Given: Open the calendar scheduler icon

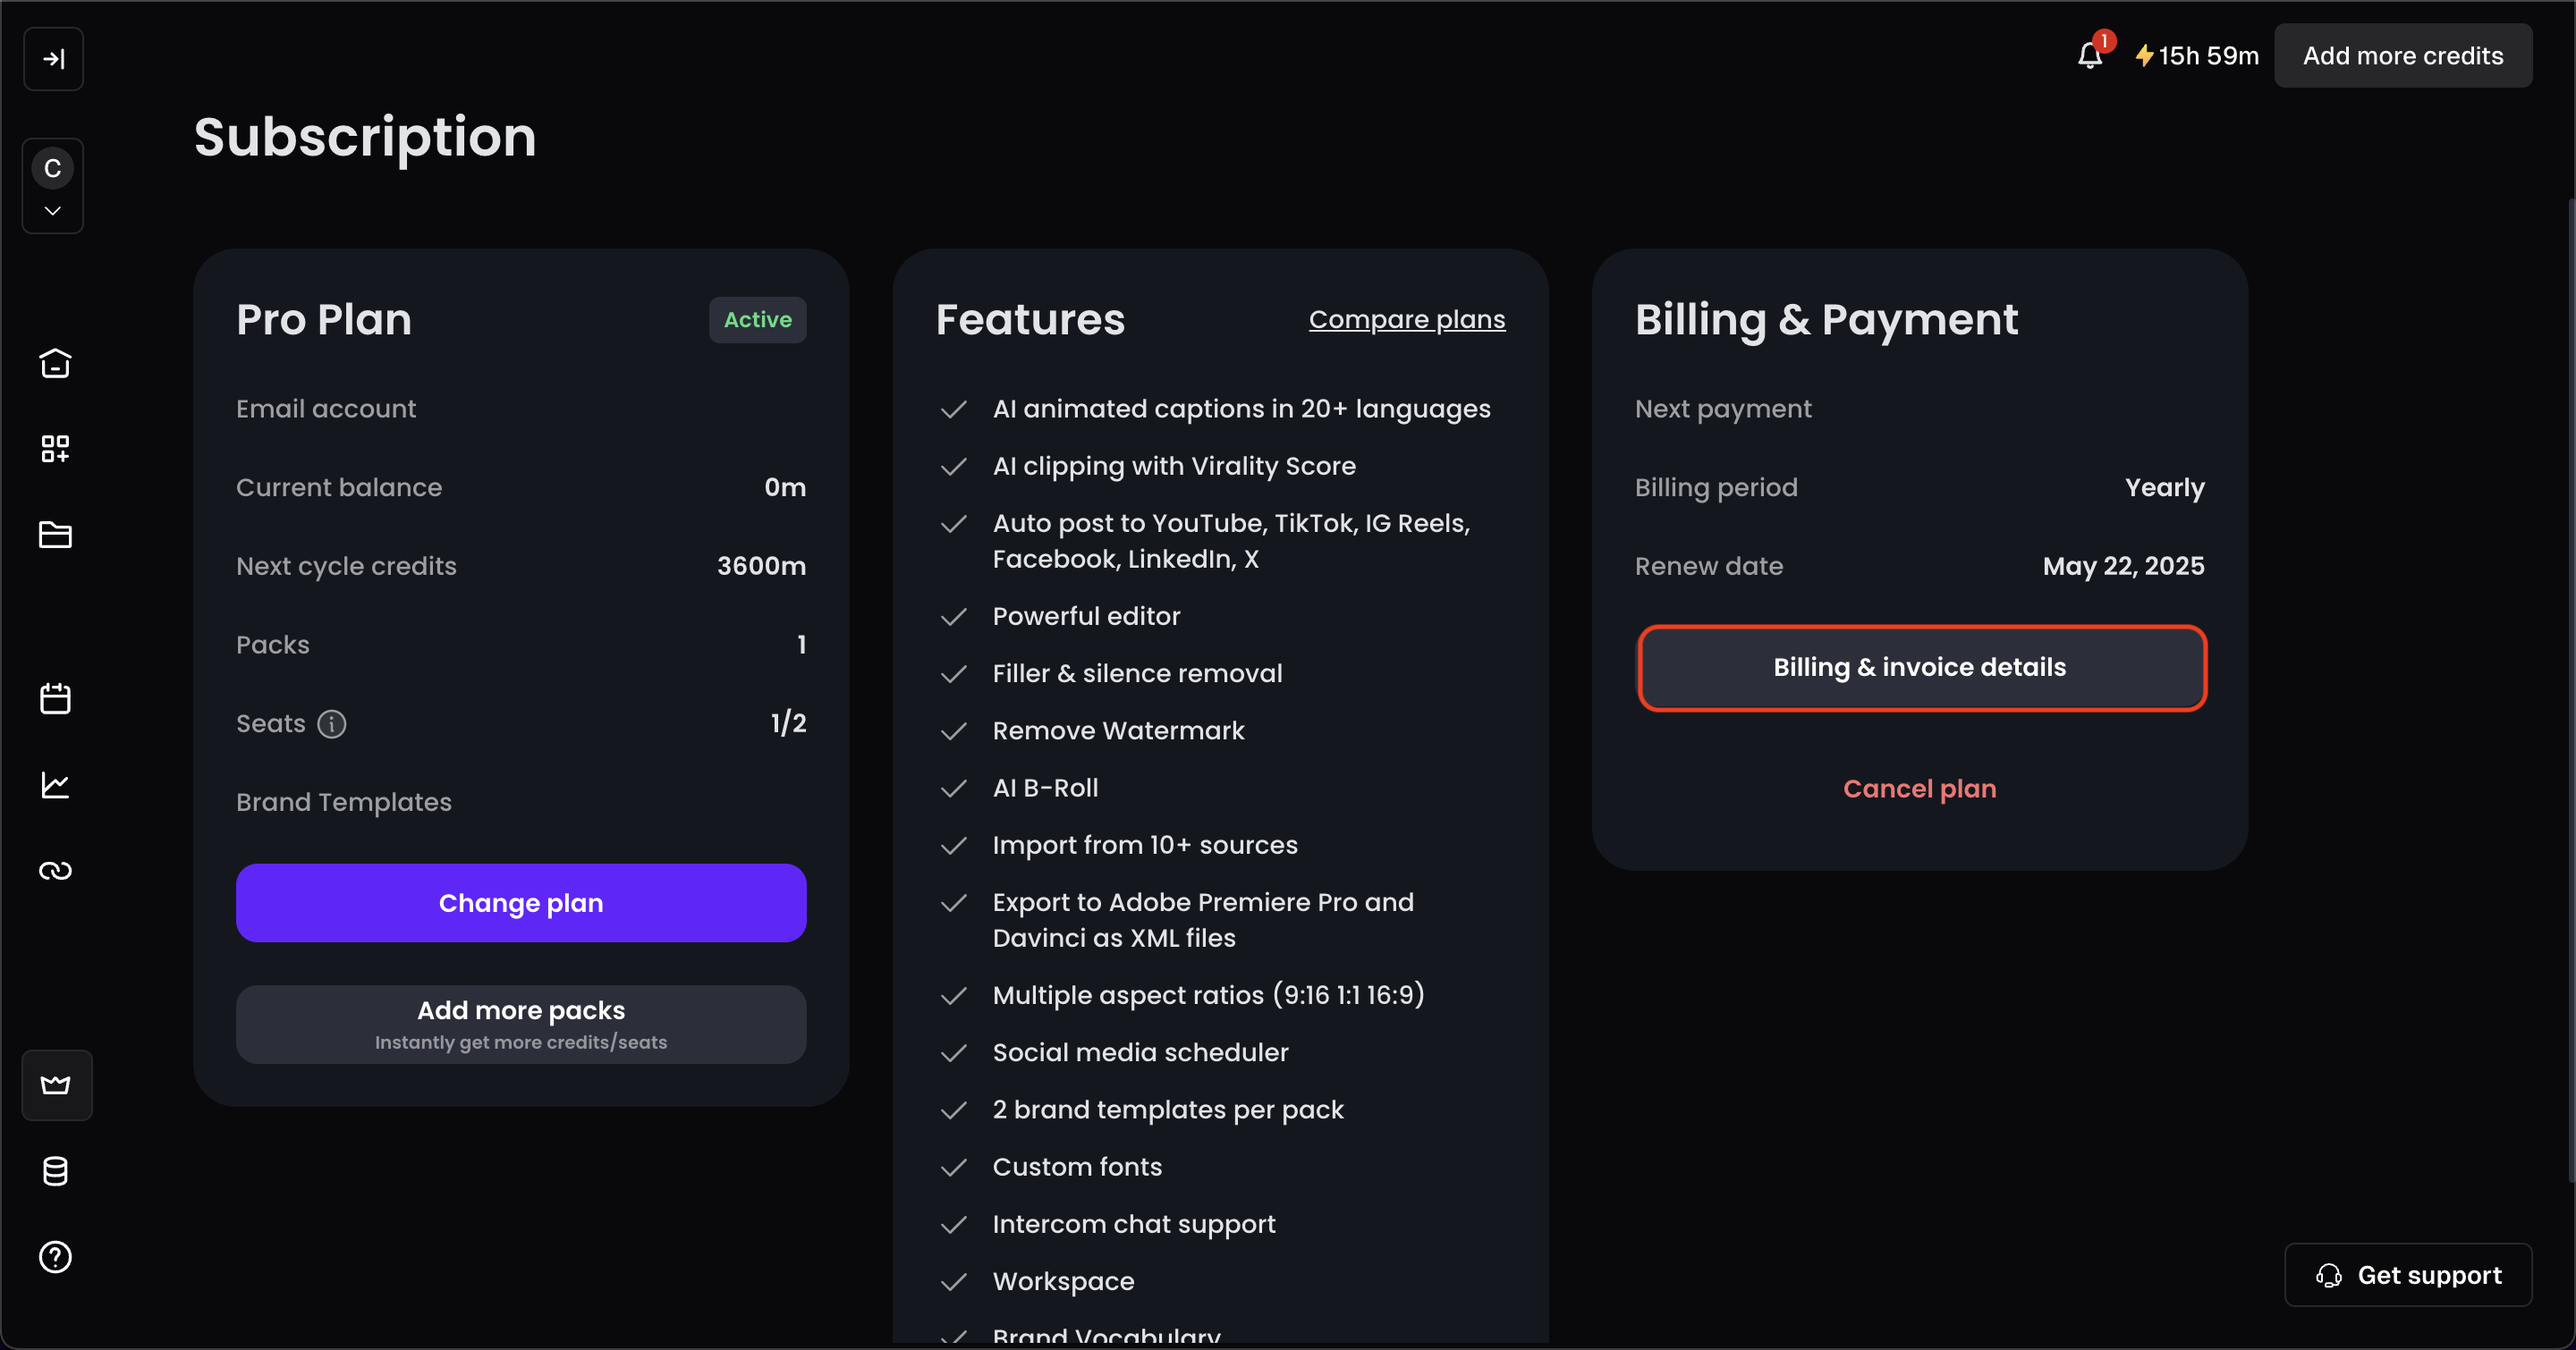Looking at the screenshot, I should coord(55,698).
